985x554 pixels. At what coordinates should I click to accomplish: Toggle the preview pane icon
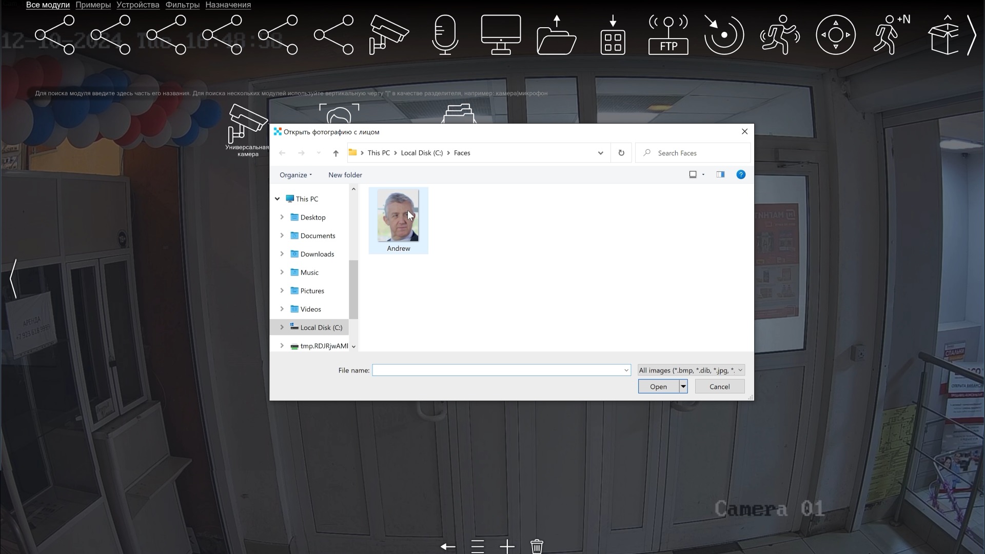(x=720, y=175)
